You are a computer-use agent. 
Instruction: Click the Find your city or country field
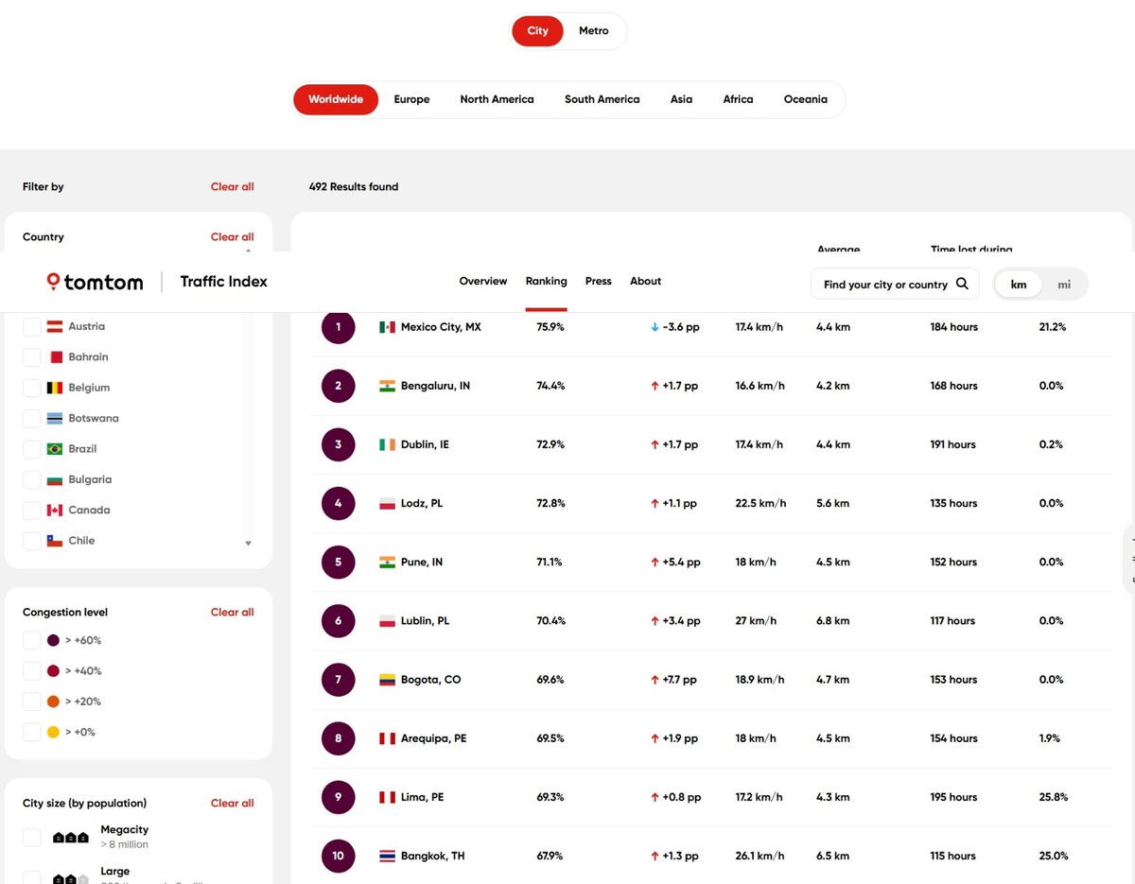(884, 285)
